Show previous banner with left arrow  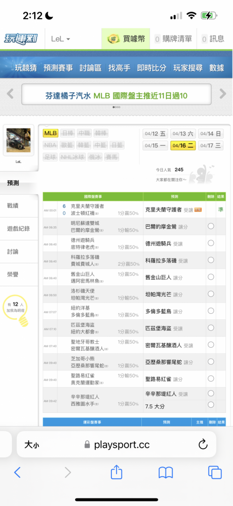pyautogui.click(x=10, y=94)
